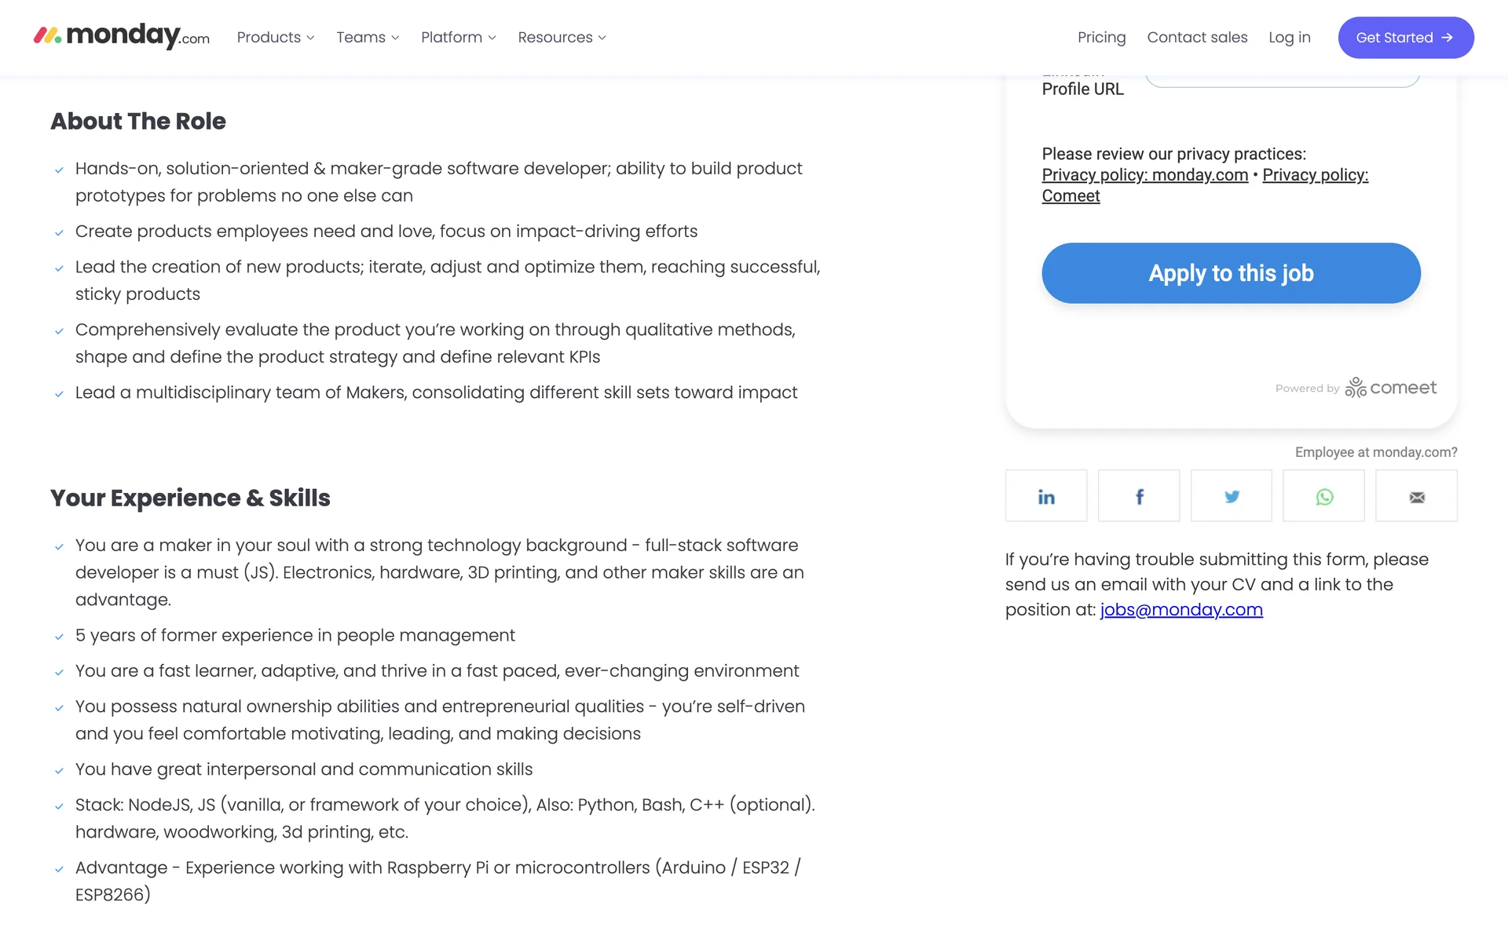The height and width of the screenshot is (942, 1508).
Task: Click Log in
Action: pos(1289,38)
